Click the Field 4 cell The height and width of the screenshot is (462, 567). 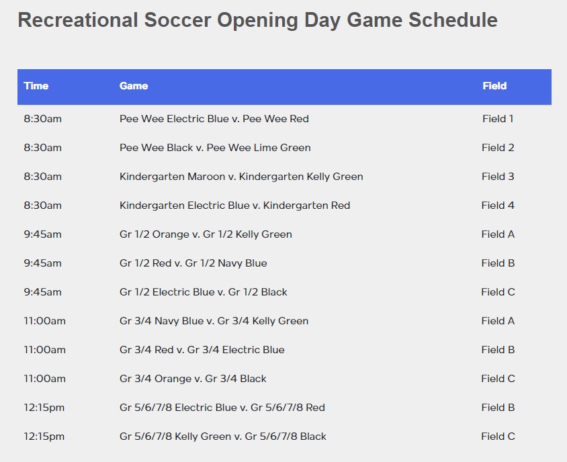pos(498,205)
